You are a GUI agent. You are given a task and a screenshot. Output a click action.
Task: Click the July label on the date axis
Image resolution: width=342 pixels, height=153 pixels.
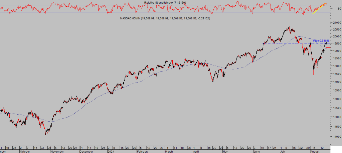coord(284,151)
